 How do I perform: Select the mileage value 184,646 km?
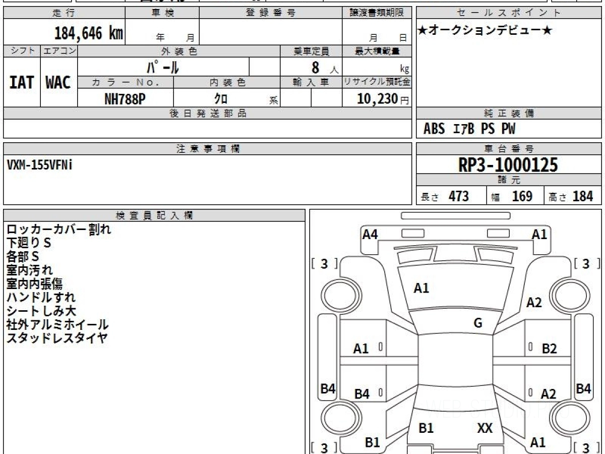pos(88,33)
